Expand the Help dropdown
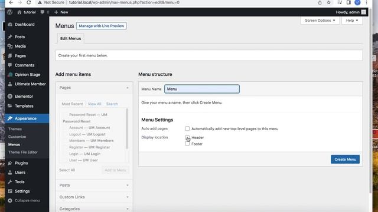378x212 pixels. 352,21
